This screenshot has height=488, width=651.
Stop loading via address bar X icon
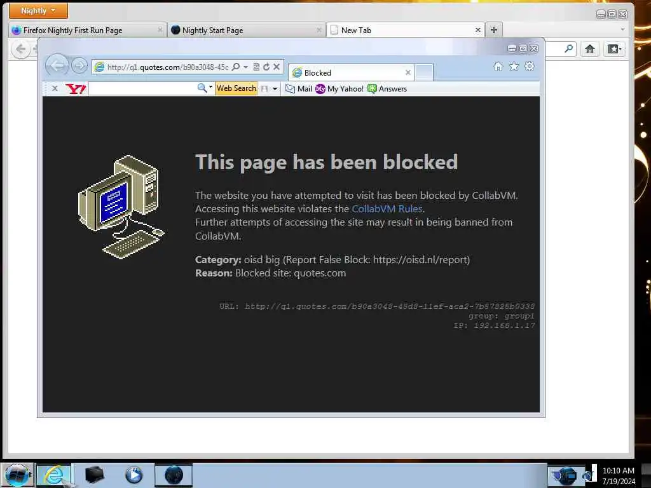click(277, 67)
